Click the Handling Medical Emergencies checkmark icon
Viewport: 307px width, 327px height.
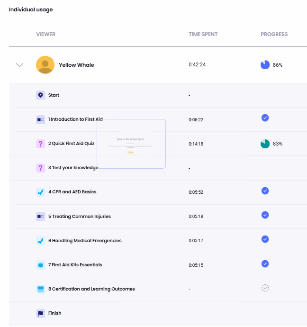point(40,241)
